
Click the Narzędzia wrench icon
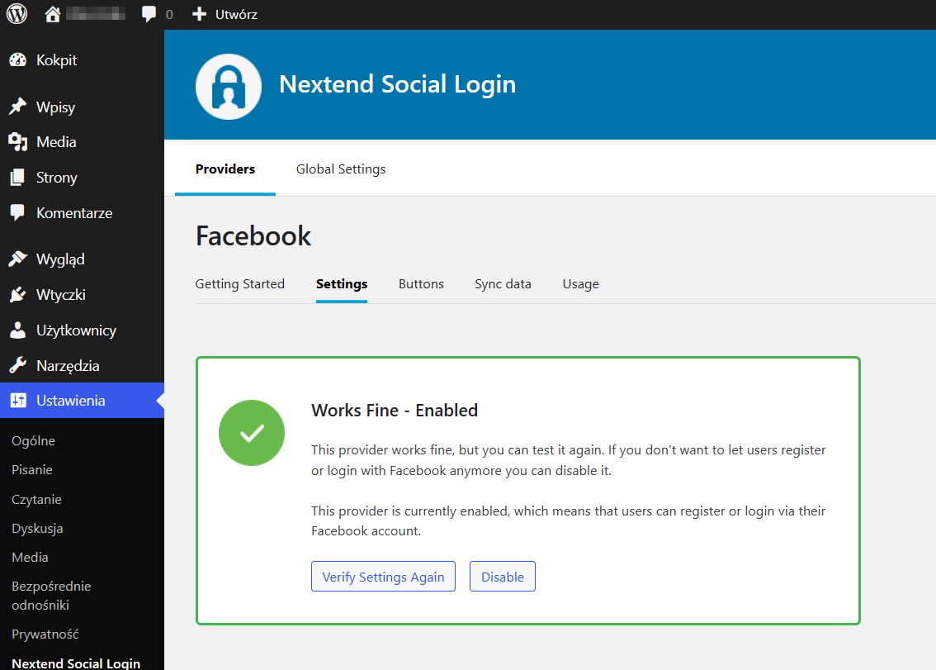(x=18, y=365)
